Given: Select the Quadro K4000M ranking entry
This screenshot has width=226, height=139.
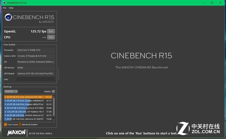Looking at the screenshot, I should [28, 101].
